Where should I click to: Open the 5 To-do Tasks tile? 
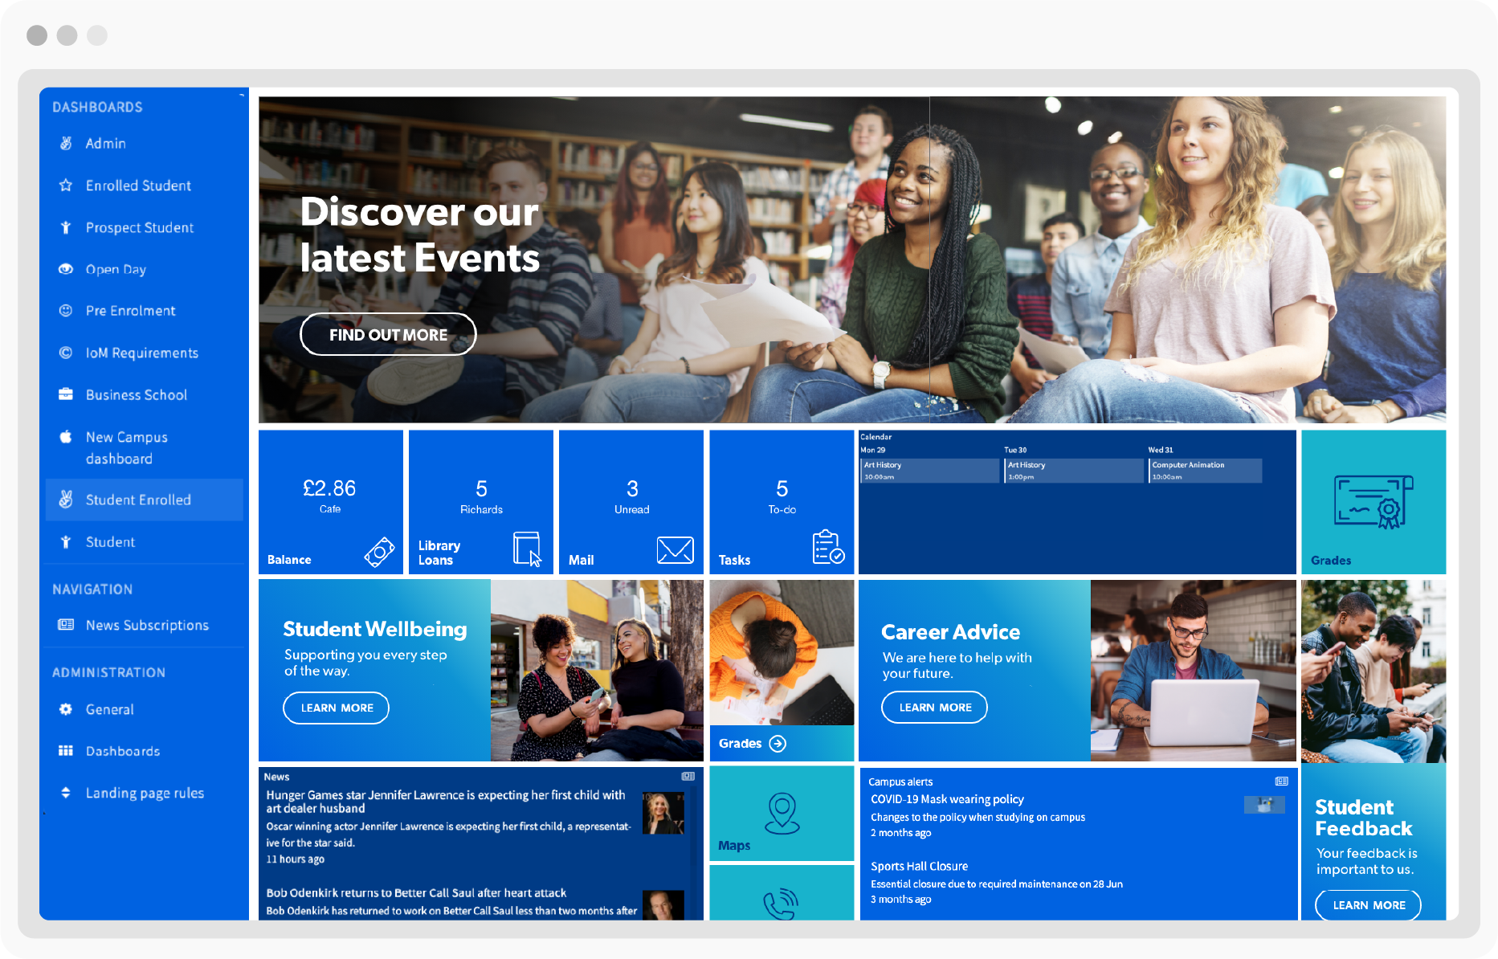coord(782,502)
